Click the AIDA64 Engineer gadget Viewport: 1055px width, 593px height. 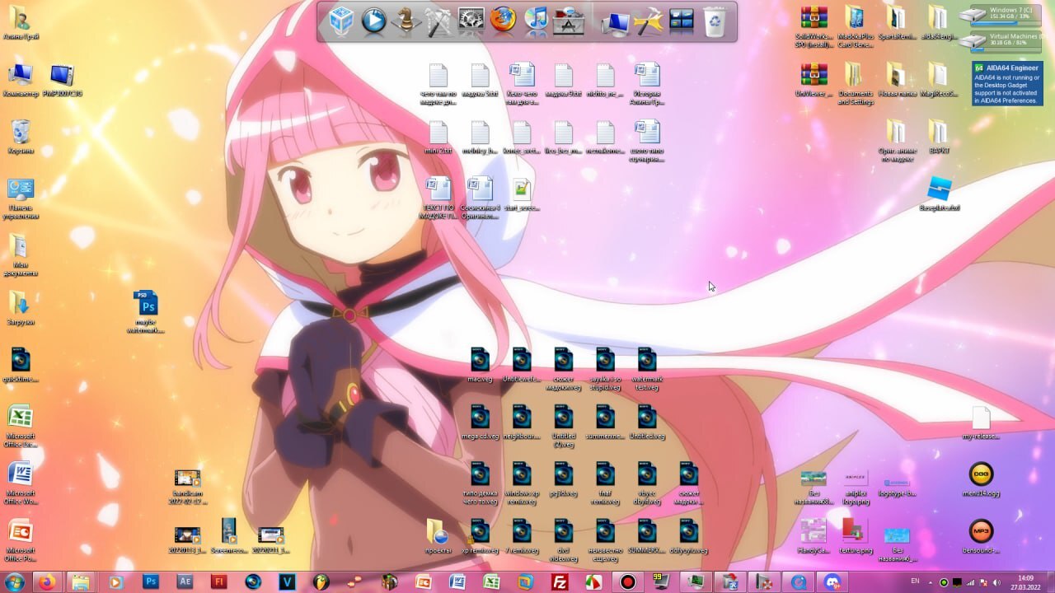tap(1006, 83)
